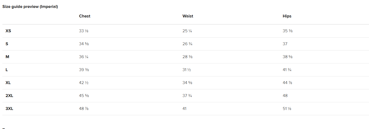Select the M size row label

7,57
